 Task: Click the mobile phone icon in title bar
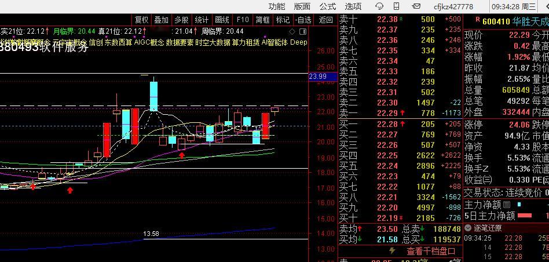396,6
